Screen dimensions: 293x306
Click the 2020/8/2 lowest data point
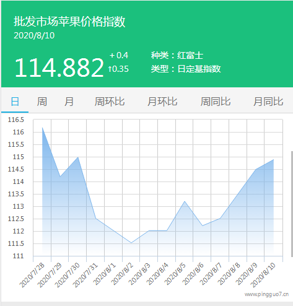pyautogui.click(x=131, y=243)
